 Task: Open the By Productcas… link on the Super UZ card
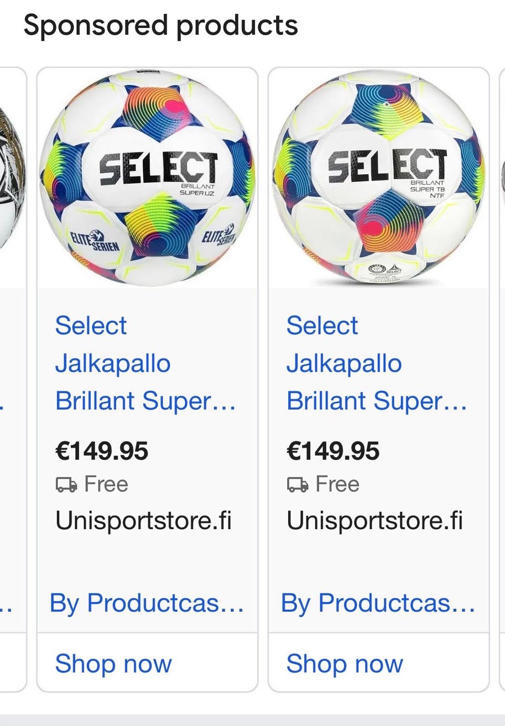147,603
